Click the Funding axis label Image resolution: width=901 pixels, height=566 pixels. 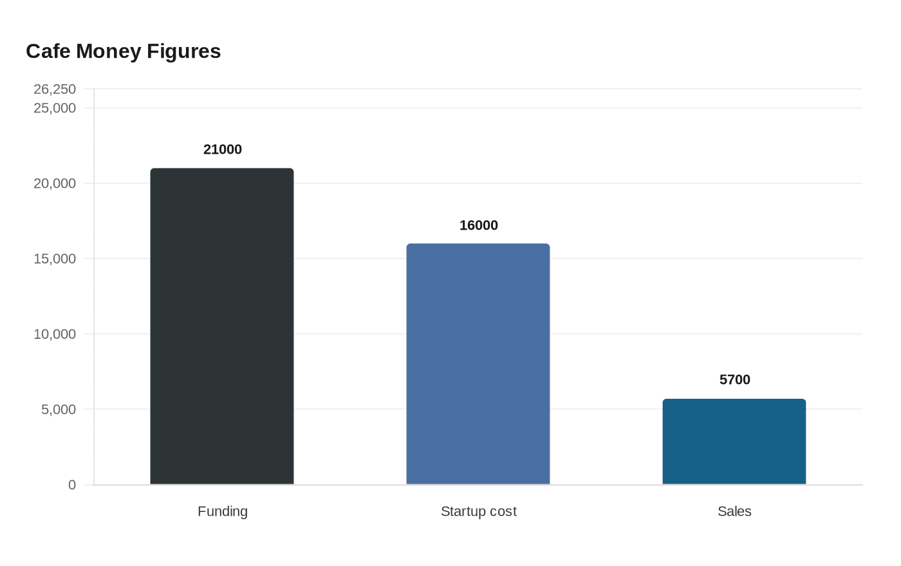click(x=223, y=511)
